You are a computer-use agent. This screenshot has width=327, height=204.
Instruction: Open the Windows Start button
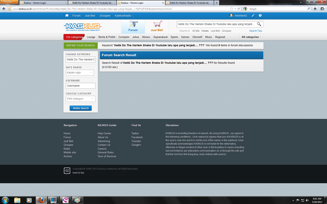pyautogui.click(x=5, y=200)
